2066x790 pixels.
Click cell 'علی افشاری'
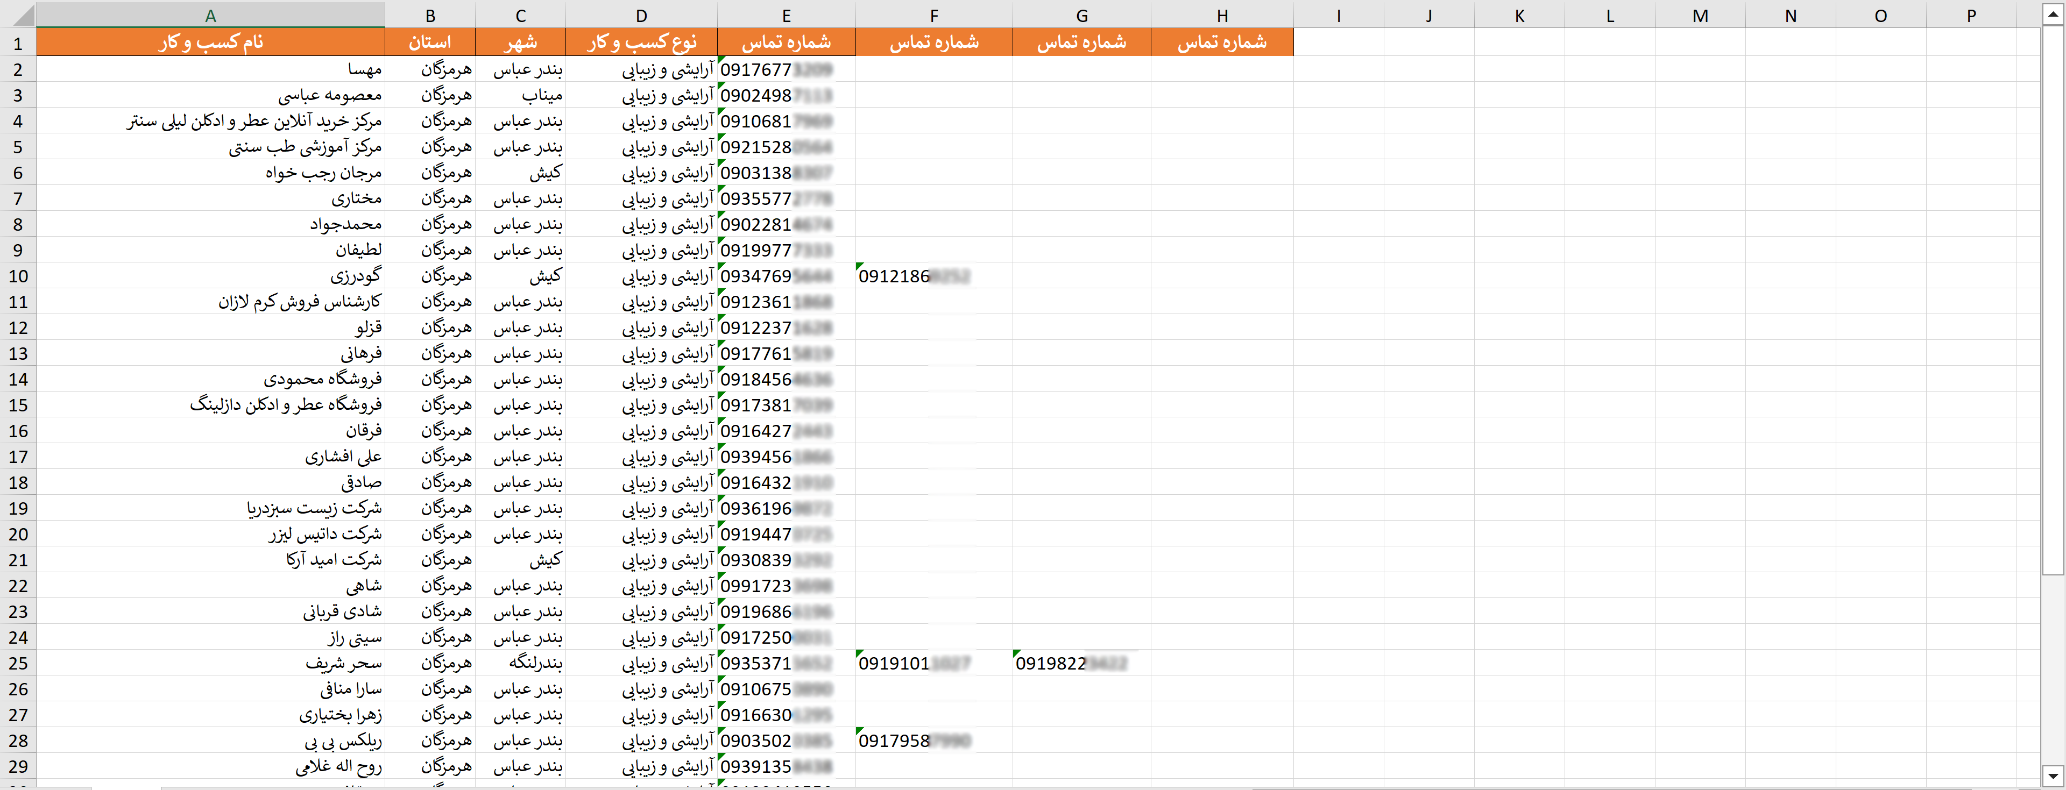coord(210,457)
